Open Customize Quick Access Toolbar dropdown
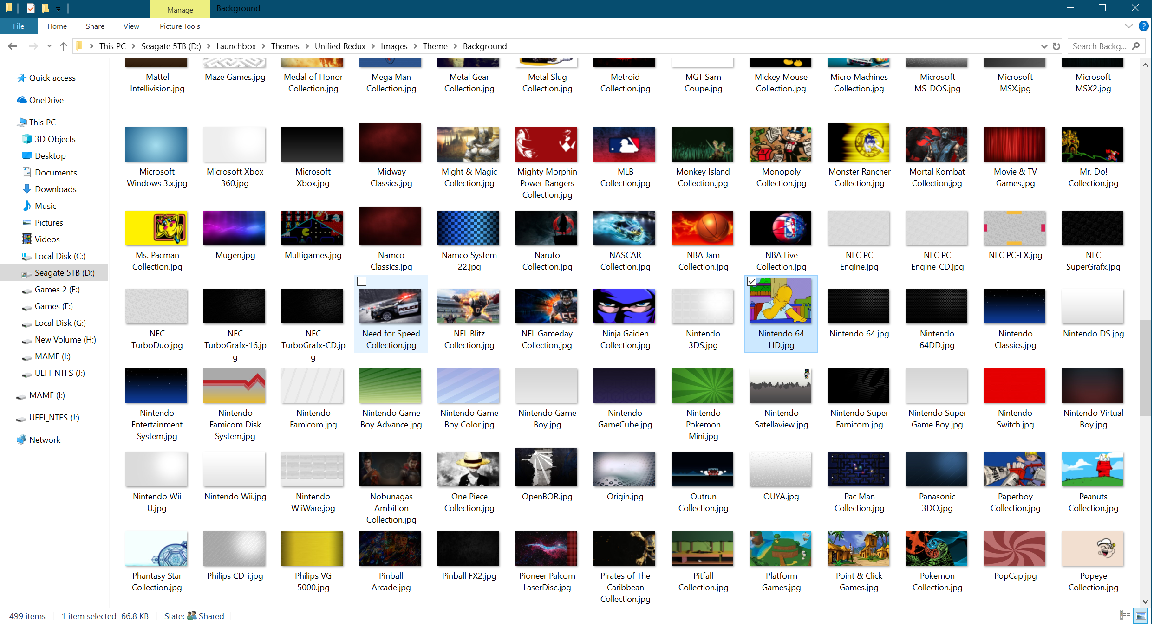Viewport: 1154px width, 627px height. pos(58,8)
